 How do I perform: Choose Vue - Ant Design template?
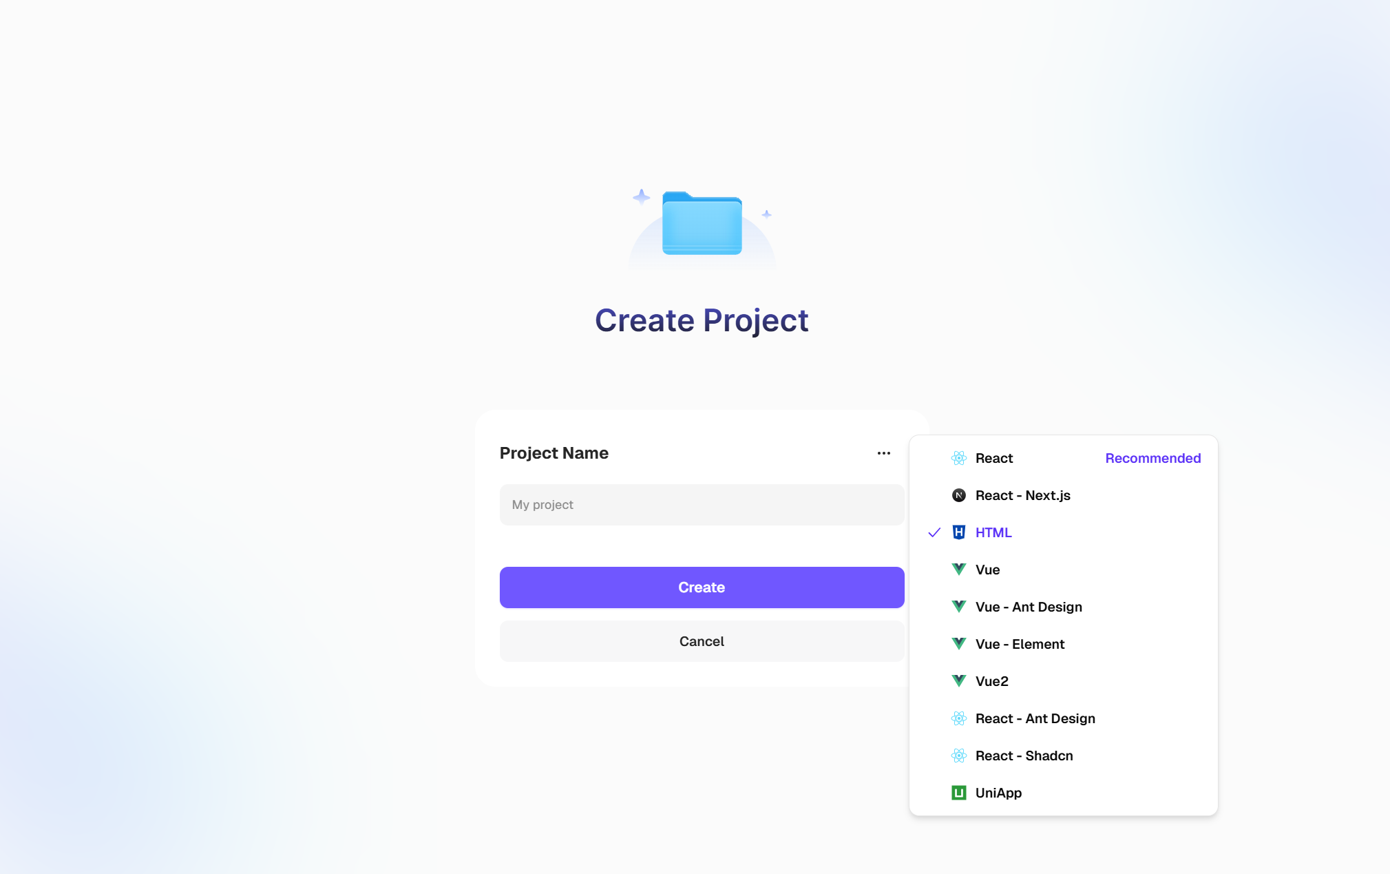(1029, 607)
